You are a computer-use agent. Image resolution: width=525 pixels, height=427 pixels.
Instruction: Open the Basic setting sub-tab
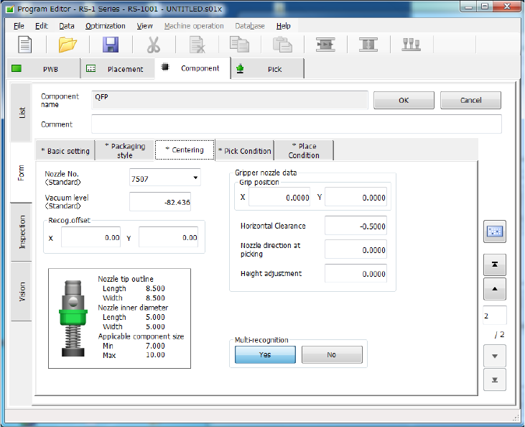coord(65,151)
